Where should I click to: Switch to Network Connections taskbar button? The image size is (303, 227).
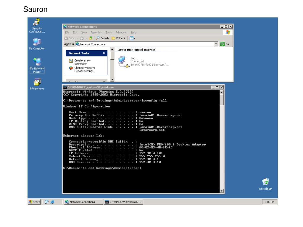(83, 202)
